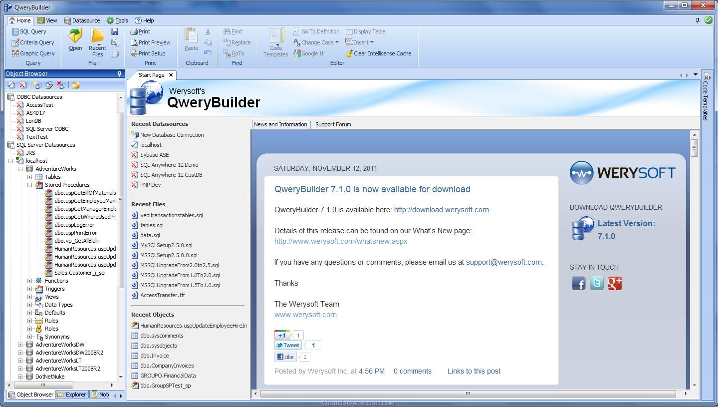The width and height of the screenshot is (718, 407).
Task: Click the Copy icon in Clipboard group
Action: pos(208,42)
